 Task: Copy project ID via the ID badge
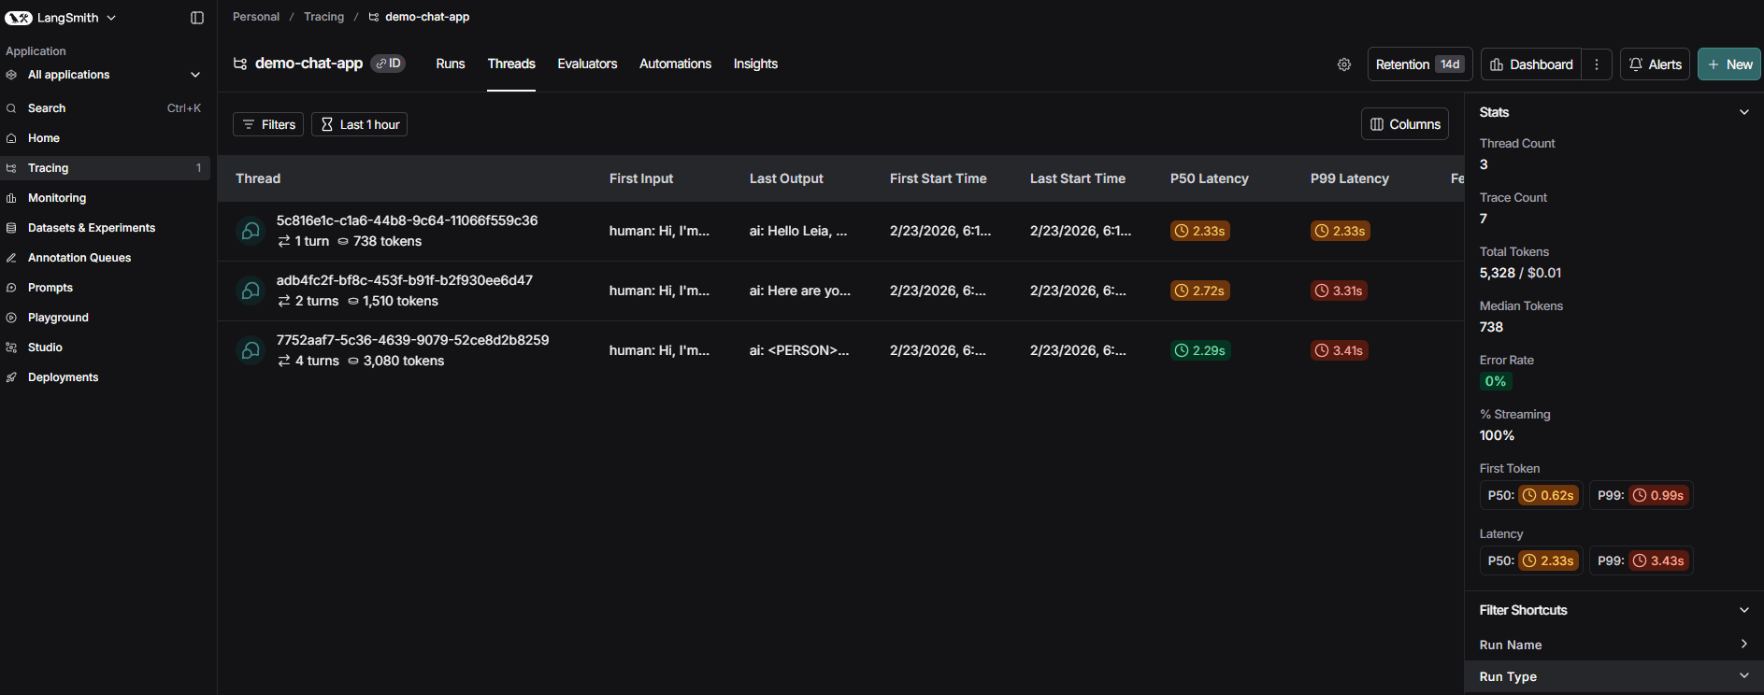(x=388, y=64)
